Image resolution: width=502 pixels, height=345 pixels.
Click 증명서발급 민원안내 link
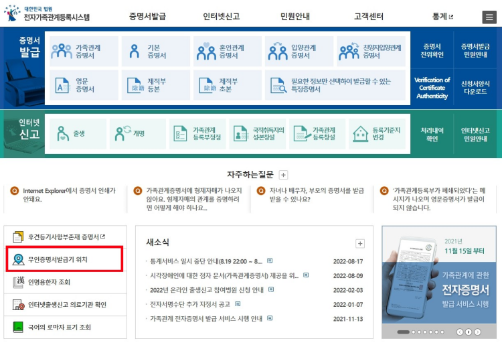coord(475,51)
